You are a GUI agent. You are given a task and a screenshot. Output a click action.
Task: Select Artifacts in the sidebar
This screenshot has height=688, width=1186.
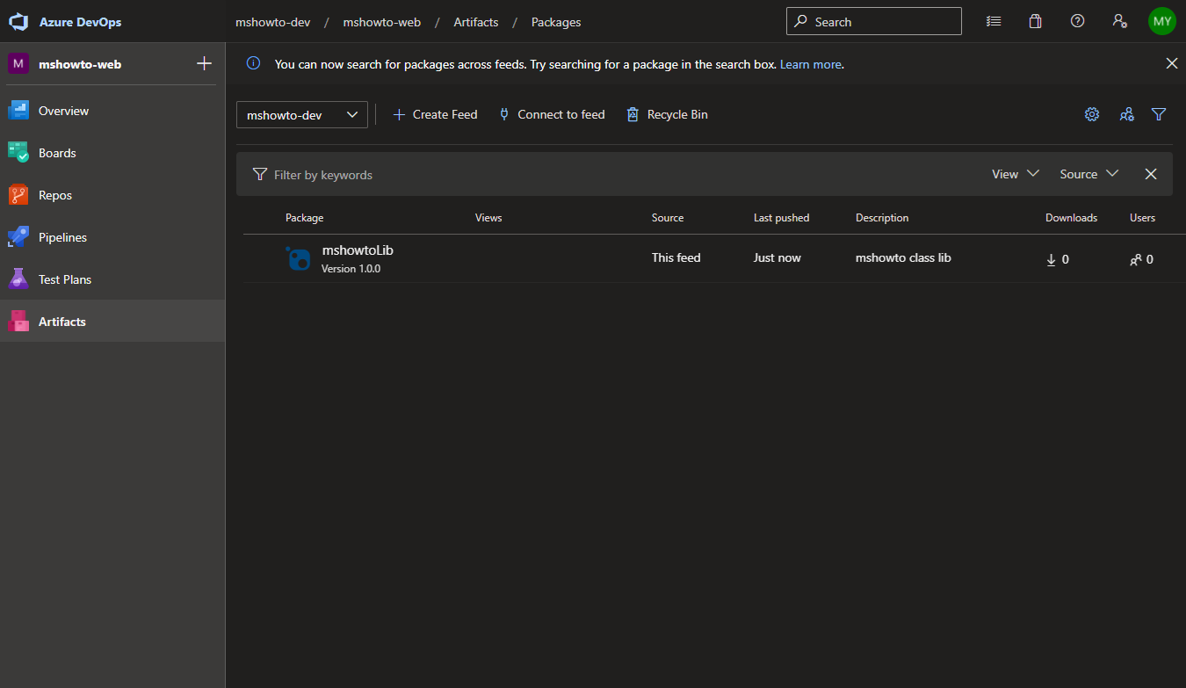[112, 322]
